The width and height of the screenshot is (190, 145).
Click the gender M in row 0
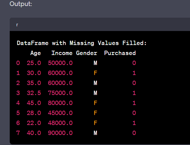click(x=96, y=63)
